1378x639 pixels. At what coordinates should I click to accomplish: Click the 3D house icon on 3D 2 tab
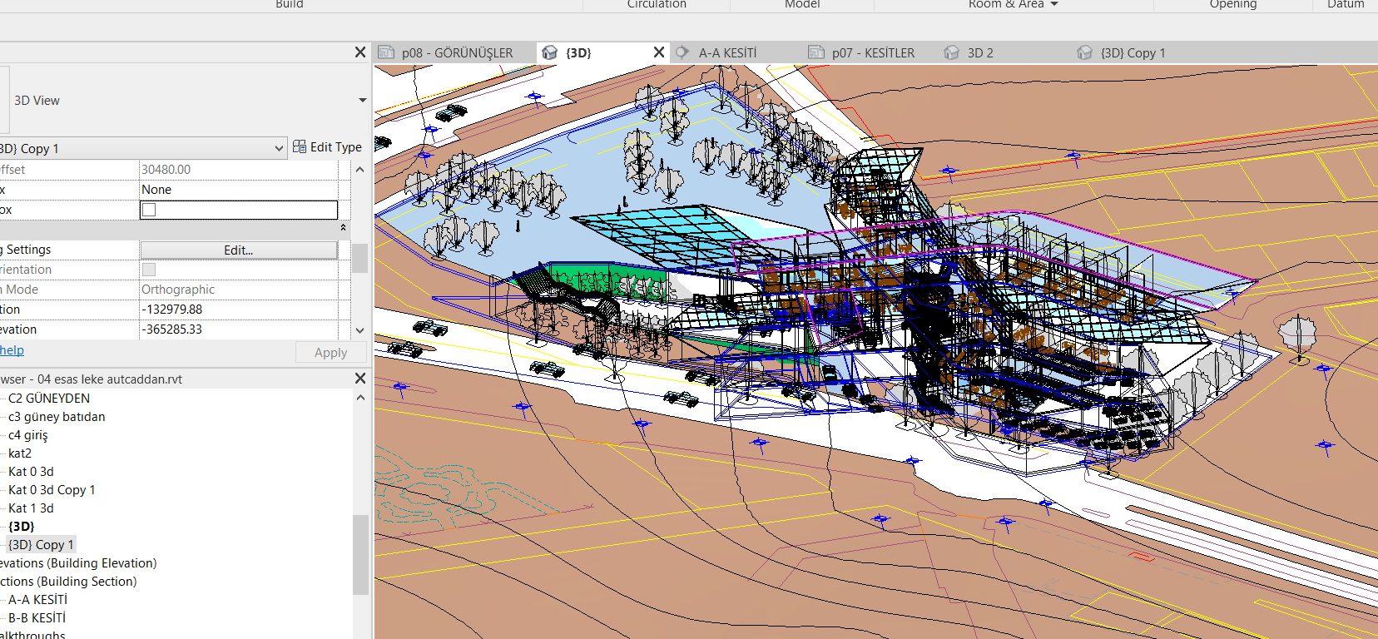(952, 52)
